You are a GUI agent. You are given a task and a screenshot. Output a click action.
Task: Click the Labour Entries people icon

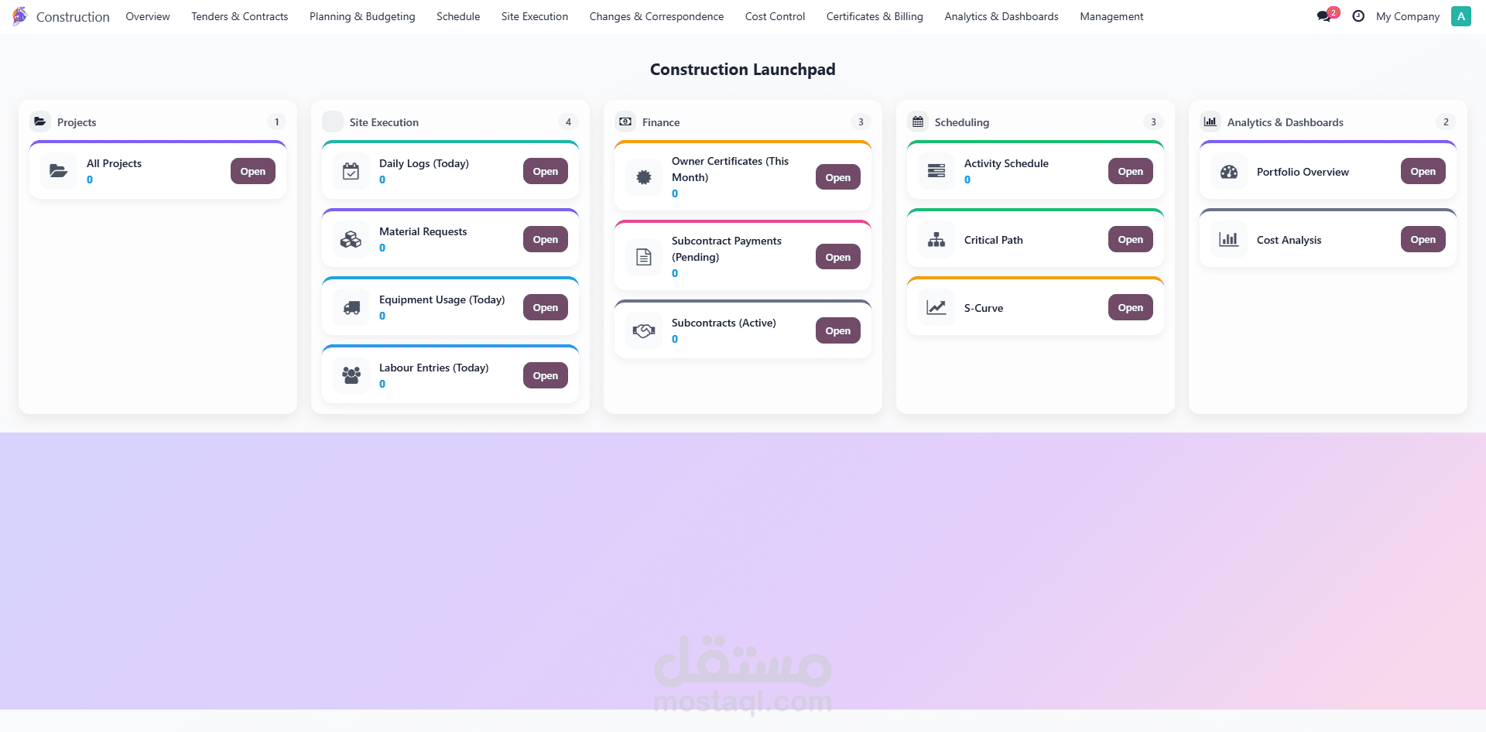[351, 375]
